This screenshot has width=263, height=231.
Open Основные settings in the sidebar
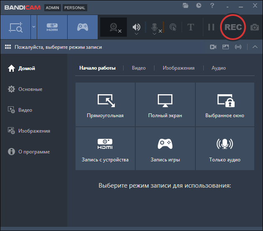coord(30,89)
